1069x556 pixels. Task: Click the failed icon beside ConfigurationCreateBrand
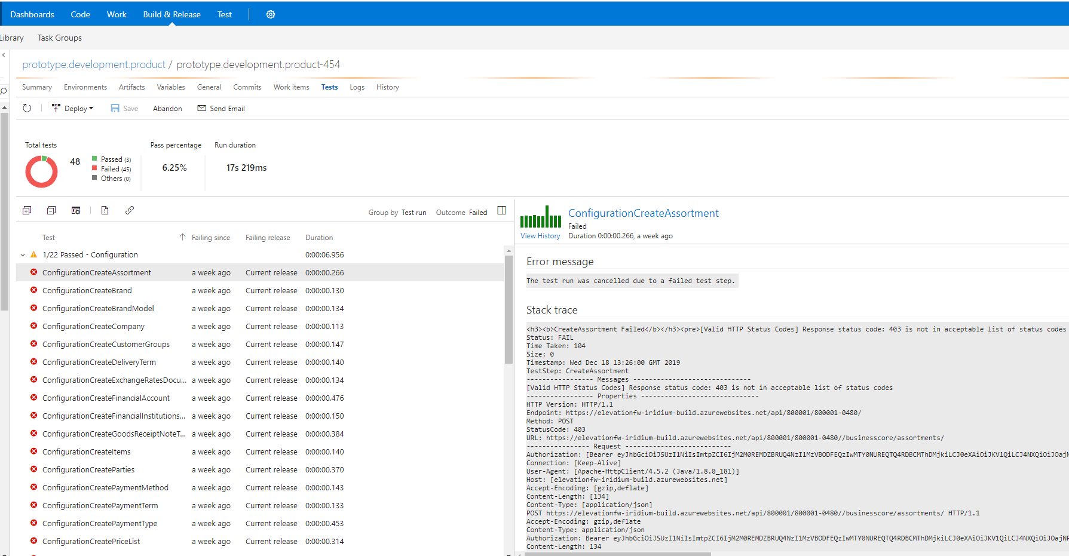[34, 290]
